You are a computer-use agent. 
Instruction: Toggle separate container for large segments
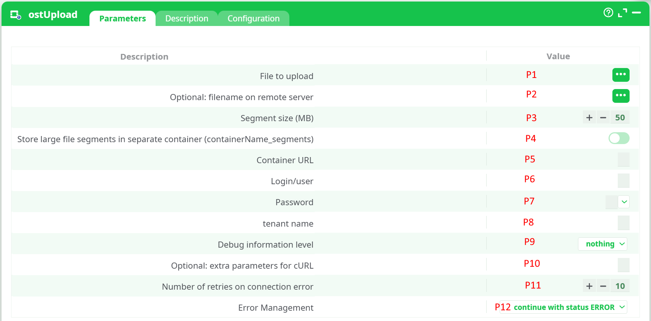coord(619,138)
